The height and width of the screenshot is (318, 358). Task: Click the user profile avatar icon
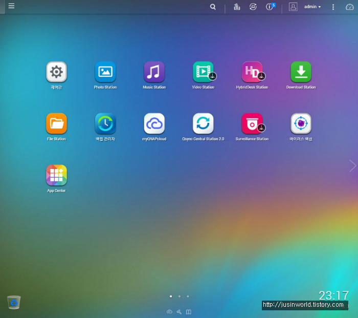[x=293, y=7]
